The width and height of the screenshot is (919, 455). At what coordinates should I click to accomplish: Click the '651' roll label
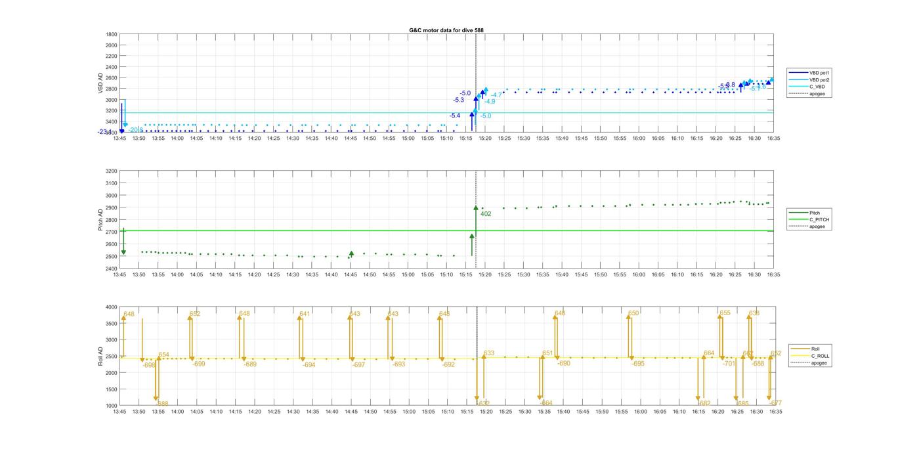[547, 353]
